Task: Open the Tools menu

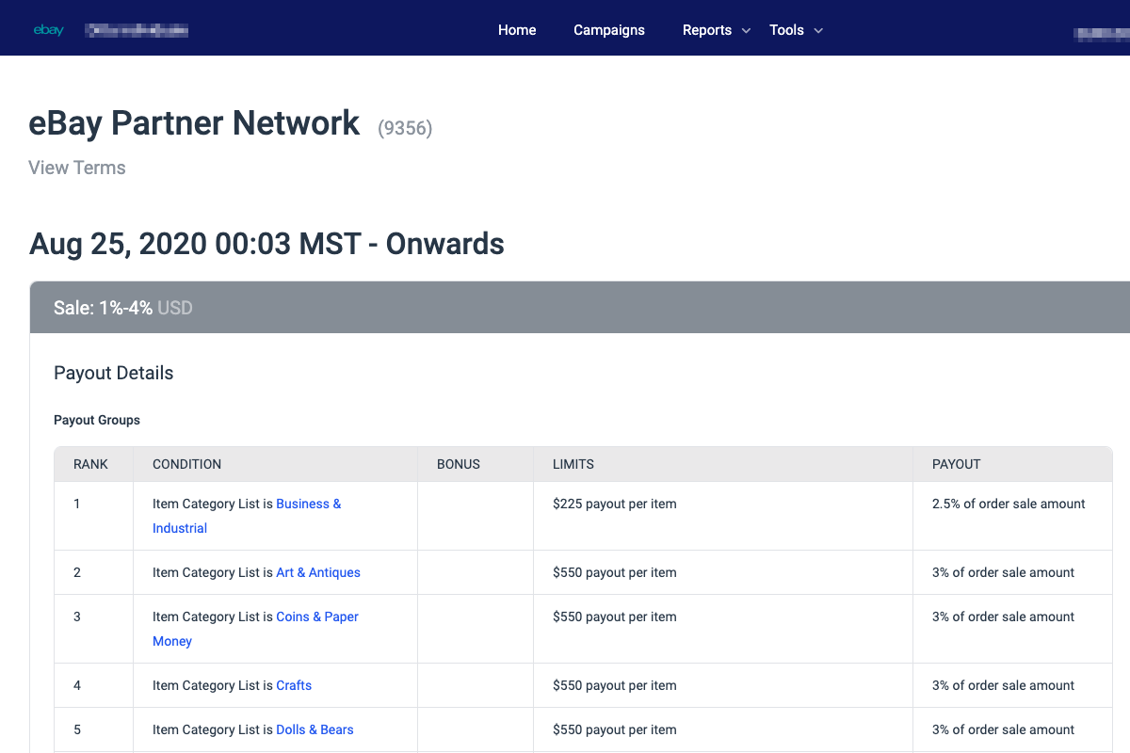Action: coord(786,30)
